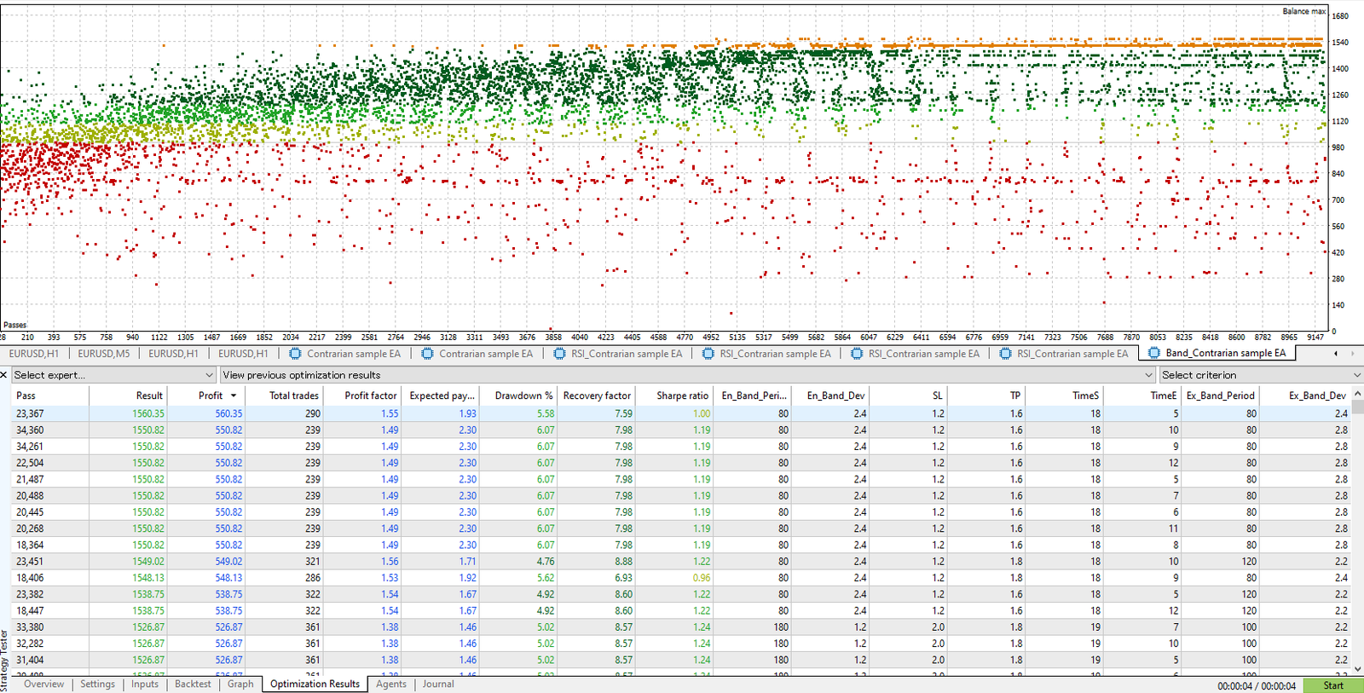Sort by Profit factor column header
This screenshot has height=693, width=1364.
pyautogui.click(x=362, y=396)
